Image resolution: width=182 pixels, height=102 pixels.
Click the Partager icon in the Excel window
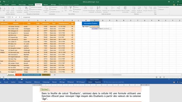click(x=177, y=5)
